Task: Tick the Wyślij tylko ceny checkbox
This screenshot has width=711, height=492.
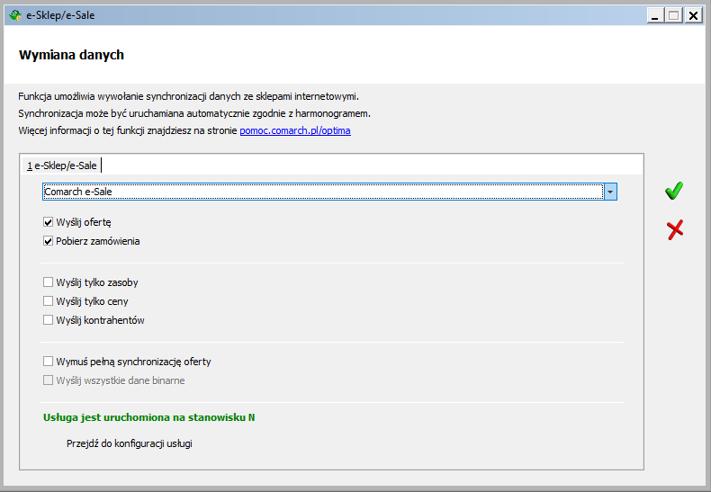Action: [x=48, y=301]
